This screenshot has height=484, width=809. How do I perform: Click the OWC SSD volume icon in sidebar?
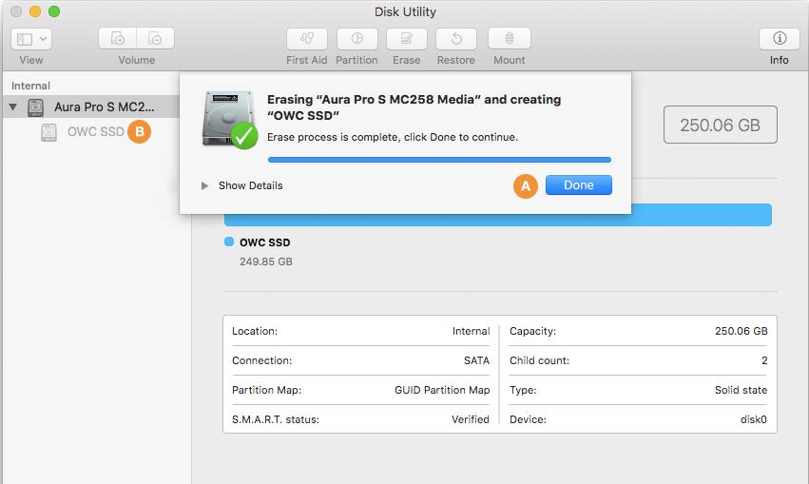[49, 132]
